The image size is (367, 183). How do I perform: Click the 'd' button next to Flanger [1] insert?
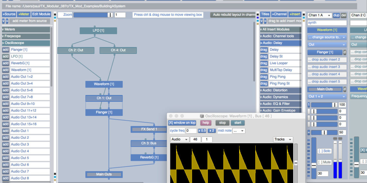click(344, 52)
